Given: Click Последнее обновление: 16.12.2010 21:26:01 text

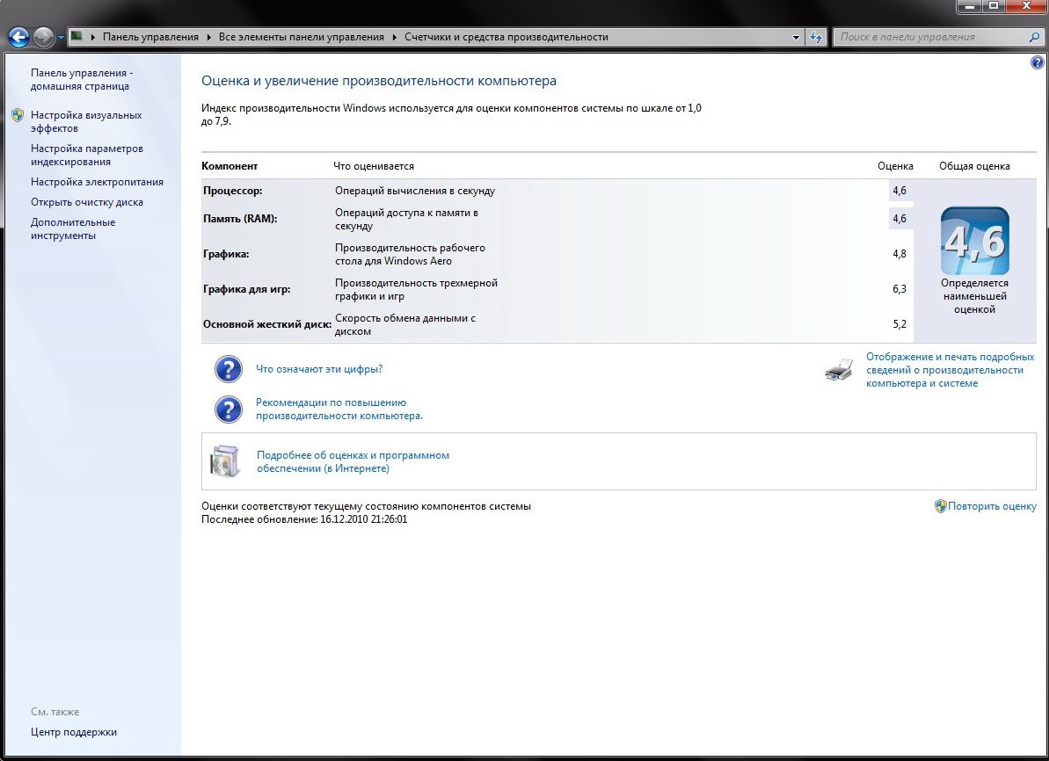Looking at the screenshot, I should (304, 519).
